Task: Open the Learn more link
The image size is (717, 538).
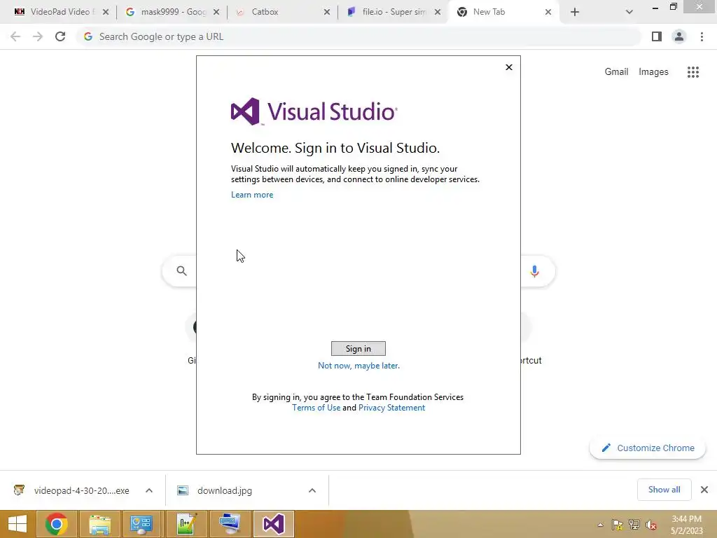Action: [x=252, y=195]
